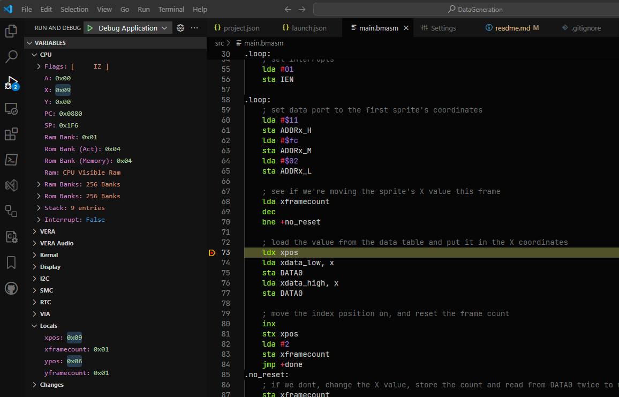This screenshot has height=397, width=619.
Task: Expand the Changes group
Action: [x=34, y=385]
